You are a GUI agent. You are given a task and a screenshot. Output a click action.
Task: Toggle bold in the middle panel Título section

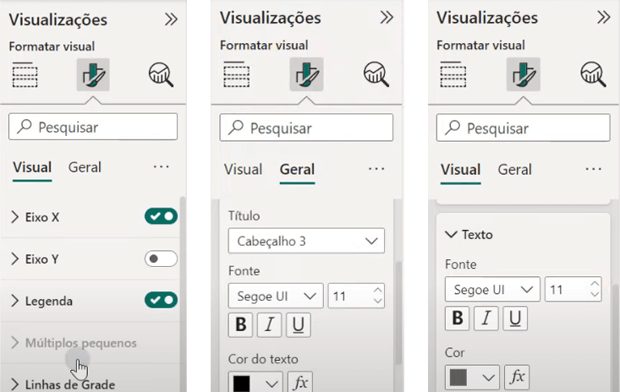240,325
